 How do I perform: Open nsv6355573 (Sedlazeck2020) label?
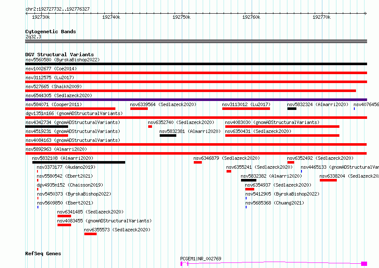(x=117, y=230)
